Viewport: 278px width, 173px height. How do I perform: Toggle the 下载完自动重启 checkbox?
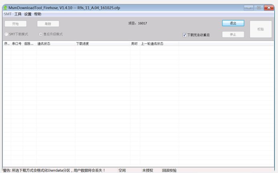coord(196,35)
